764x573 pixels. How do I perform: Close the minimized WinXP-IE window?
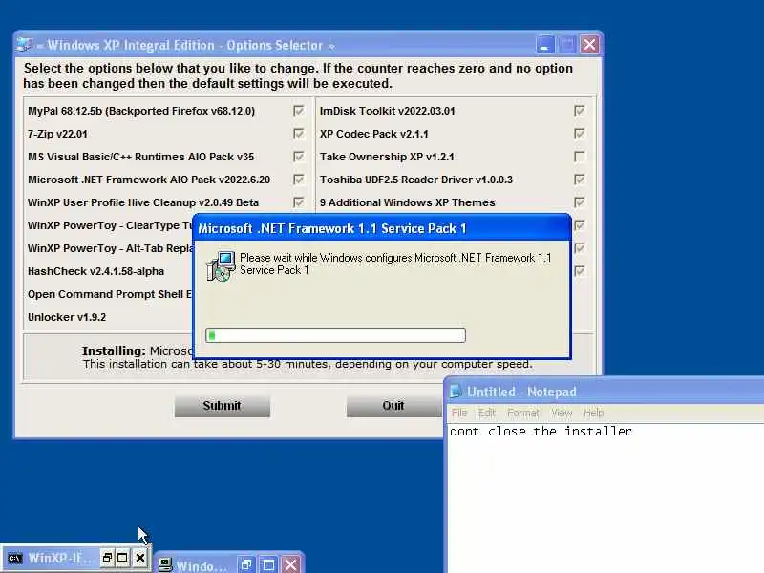point(139,557)
